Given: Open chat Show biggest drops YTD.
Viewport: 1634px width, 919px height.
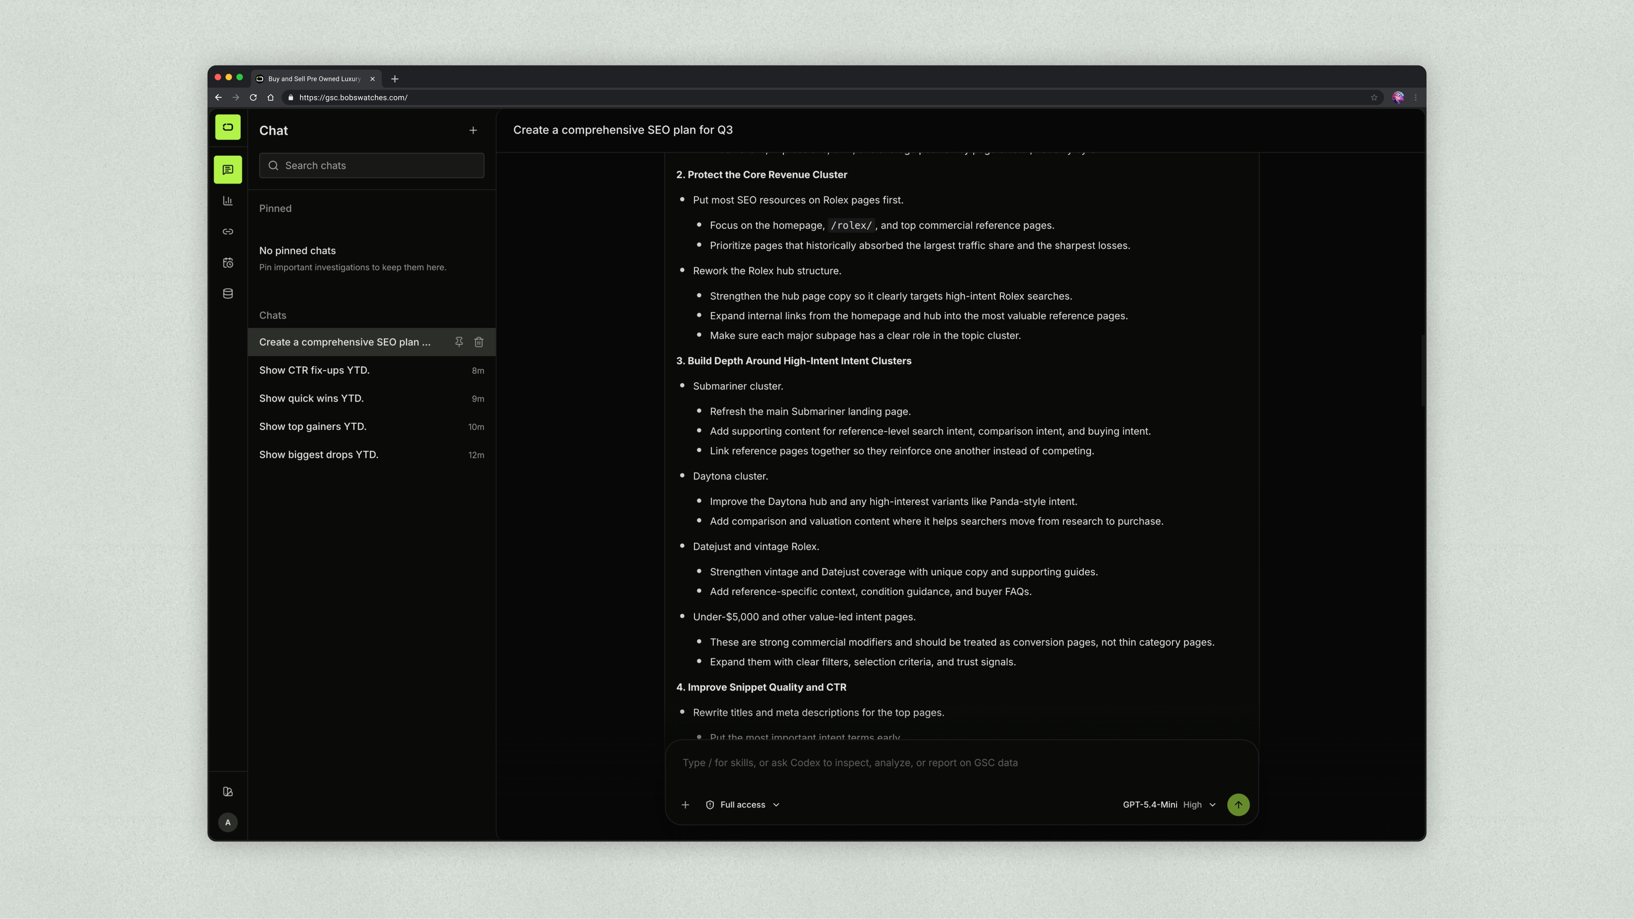Looking at the screenshot, I should pyautogui.click(x=372, y=455).
